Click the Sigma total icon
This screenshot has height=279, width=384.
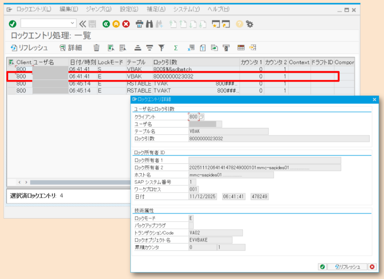tap(176, 48)
